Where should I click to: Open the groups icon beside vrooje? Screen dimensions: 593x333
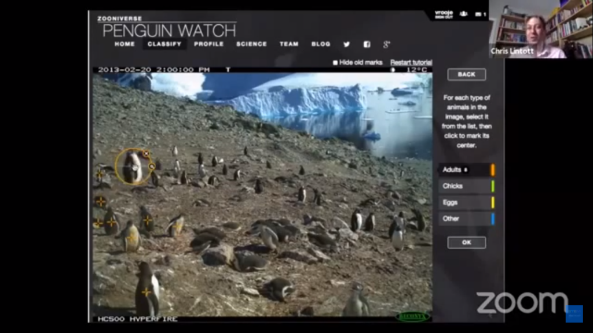[x=463, y=14]
